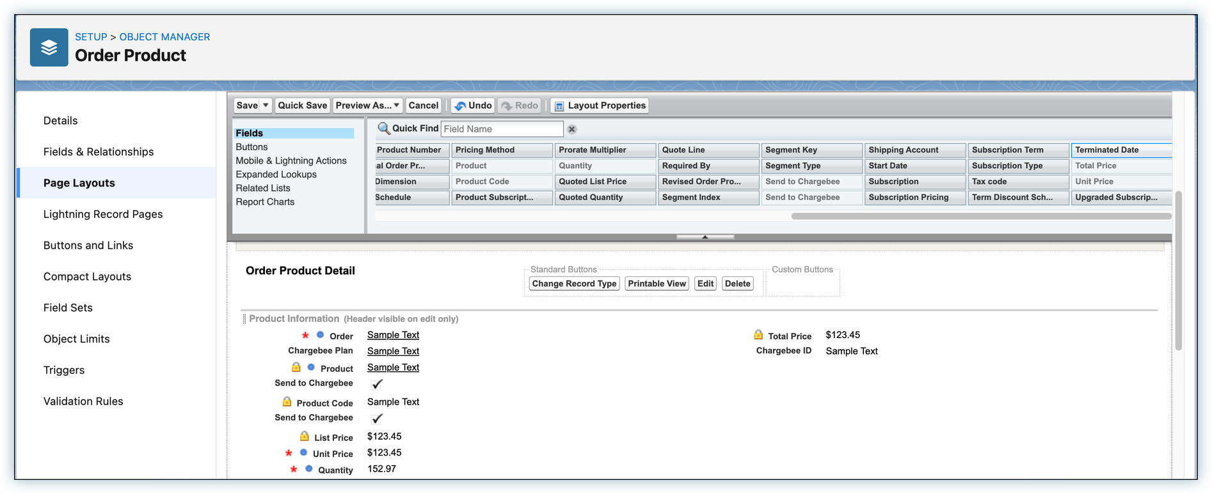The width and height of the screenshot is (1212, 494).
Task: Toggle the Send to Chargebee checkbox under Product Code
Action: (377, 419)
